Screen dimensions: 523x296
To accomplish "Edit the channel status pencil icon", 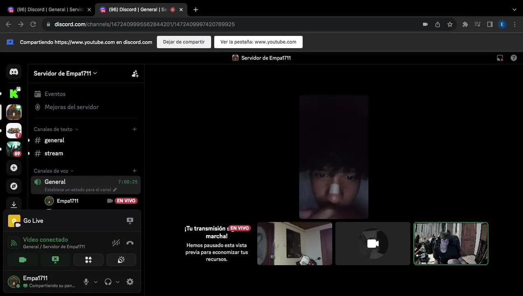I will pos(115,190).
